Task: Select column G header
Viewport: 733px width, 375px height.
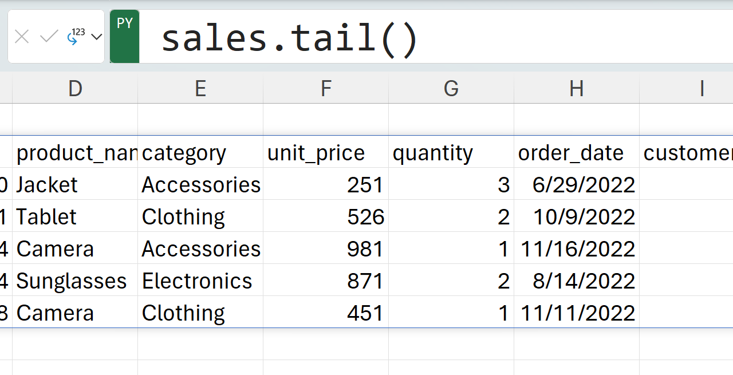Action: pyautogui.click(x=451, y=89)
